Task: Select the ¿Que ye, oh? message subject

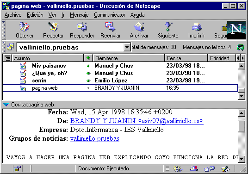Action: click(50, 73)
